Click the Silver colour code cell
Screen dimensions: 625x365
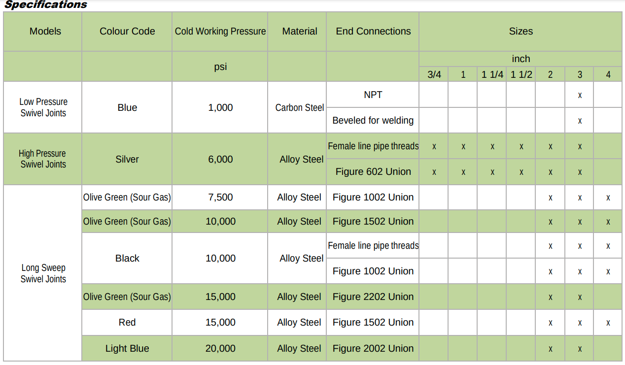pyautogui.click(x=127, y=159)
